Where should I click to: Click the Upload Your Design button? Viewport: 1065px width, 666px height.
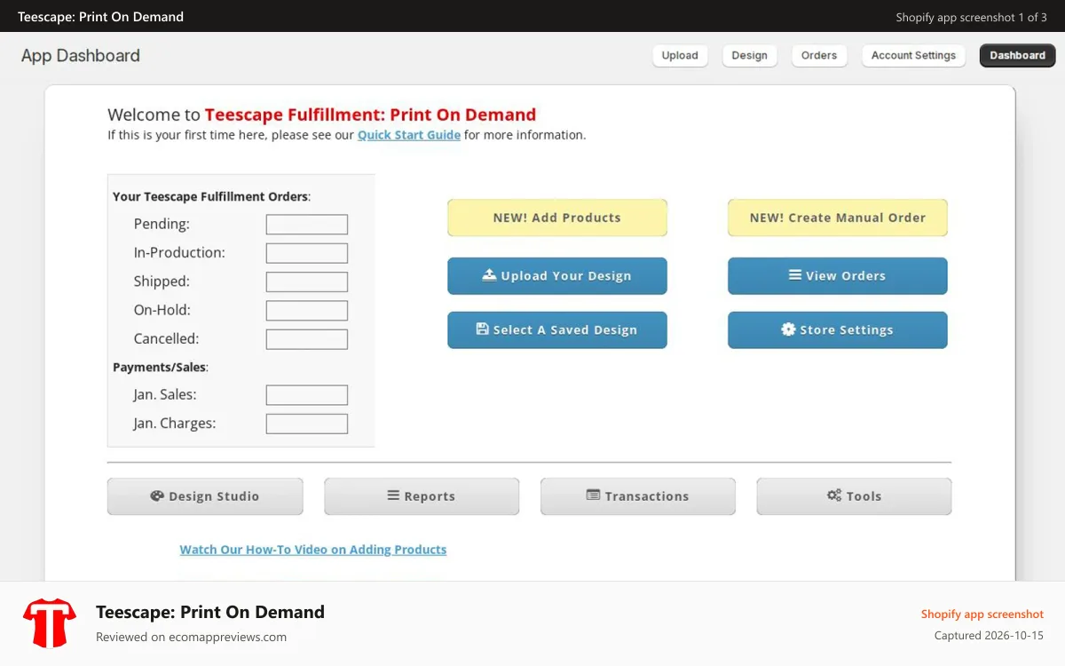pos(557,276)
